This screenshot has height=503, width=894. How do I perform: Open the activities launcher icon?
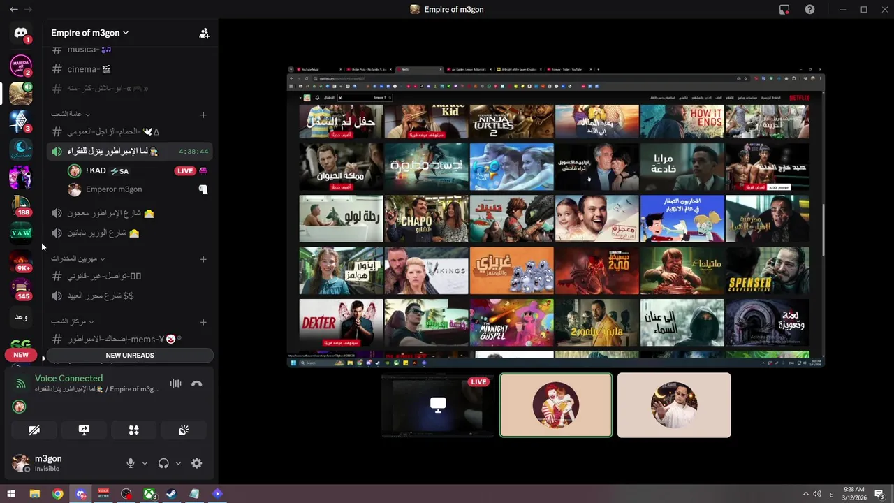[133, 430]
